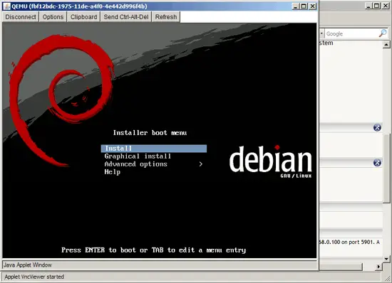Send Ctrl-Alt-Del to the VM
The width and height of the screenshot is (392, 283).
click(126, 17)
